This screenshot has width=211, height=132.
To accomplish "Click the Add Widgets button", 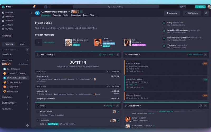I will pyautogui.click(x=191, y=13).
